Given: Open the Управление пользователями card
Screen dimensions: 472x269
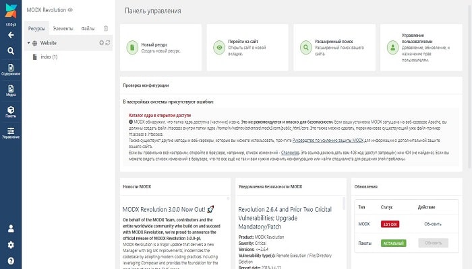Looking at the screenshot, I should pyautogui.click(x=421, y=48).
